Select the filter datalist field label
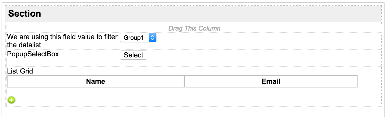This screenshot has height=117, width=385. pyautogui.click(x=62, y=41)
